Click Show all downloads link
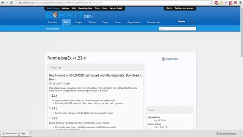Viewport: 243px width, 137px height. point(228,134)
